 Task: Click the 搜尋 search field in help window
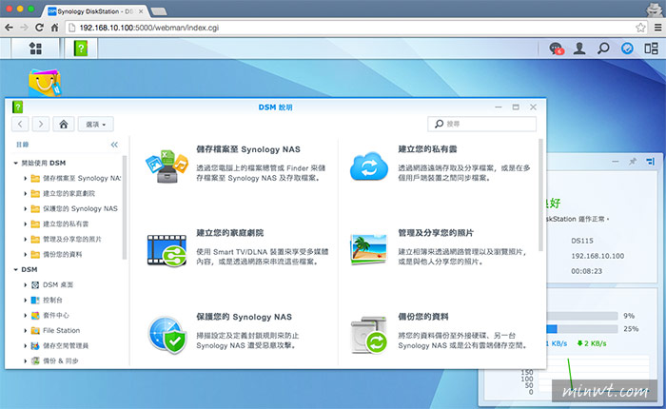(481, 124)
